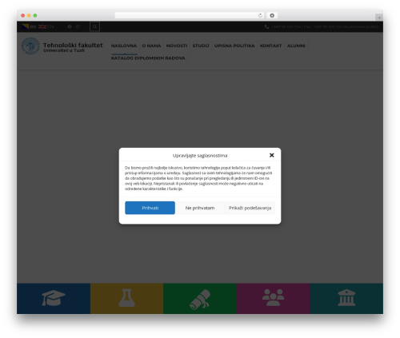
Task: Click the macOS green fullscreen button
Action: [35, 15]
